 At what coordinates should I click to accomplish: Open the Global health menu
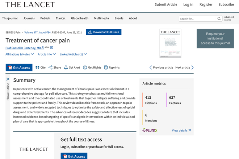pyautogui.click(x=80, y=18)
